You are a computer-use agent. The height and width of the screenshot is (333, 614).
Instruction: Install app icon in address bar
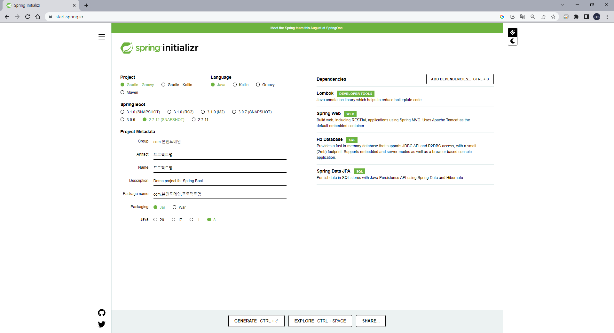click(x=512, y=17)
